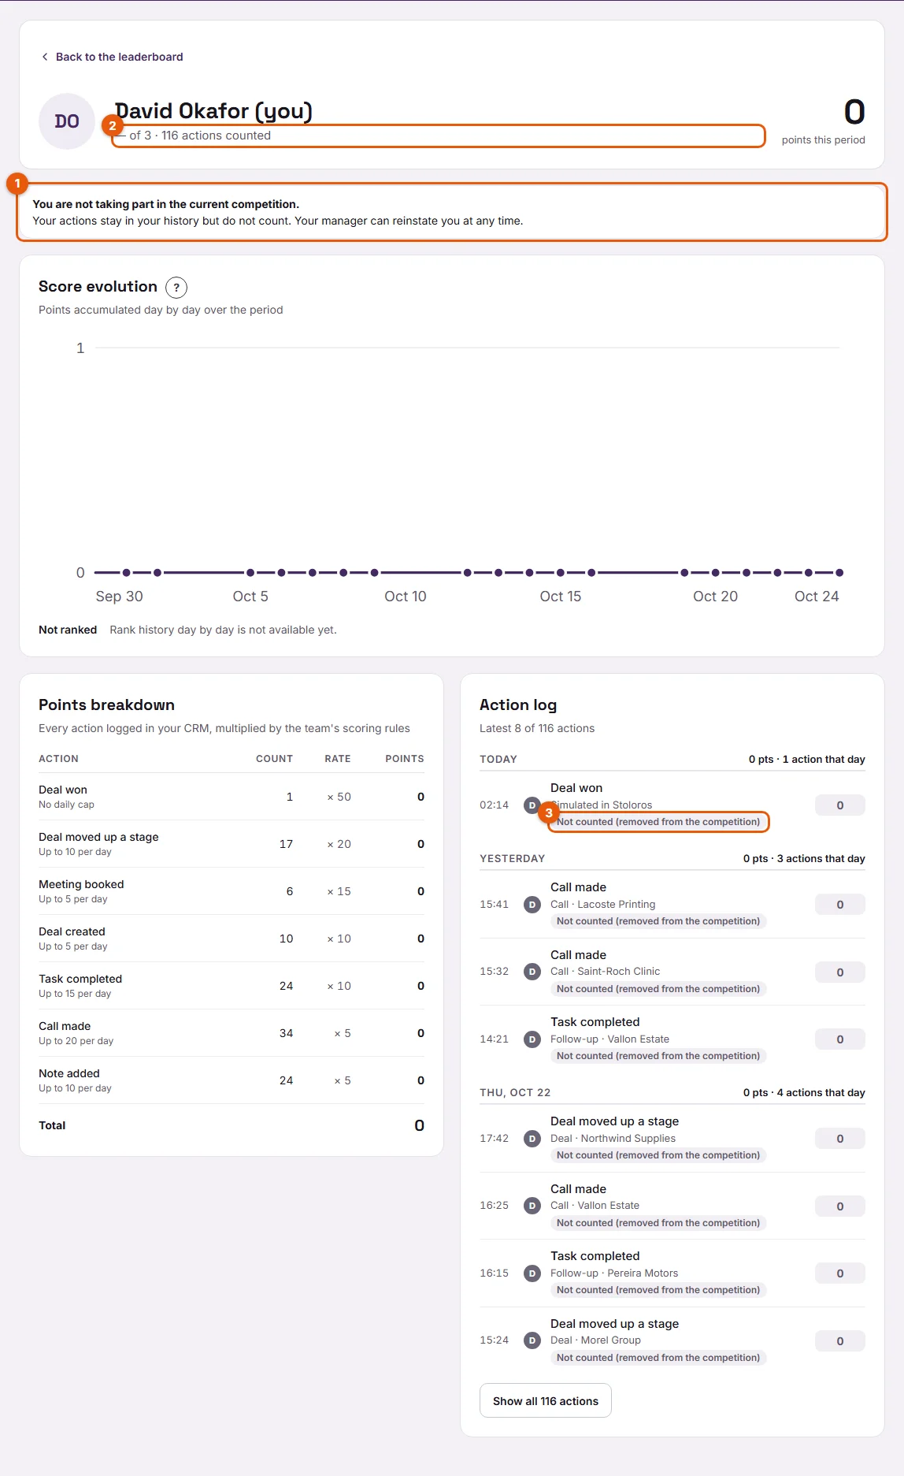
Task: Click the "David Okafor (you)" heading
Action: (213, 111)
